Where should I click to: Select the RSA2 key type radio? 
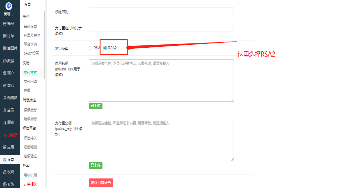point(105,48)
